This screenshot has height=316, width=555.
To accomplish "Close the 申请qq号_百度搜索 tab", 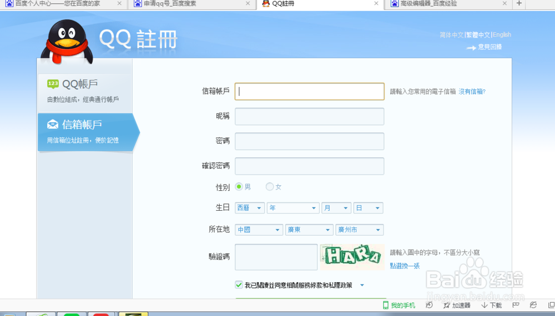I will (x=248, y=3).
